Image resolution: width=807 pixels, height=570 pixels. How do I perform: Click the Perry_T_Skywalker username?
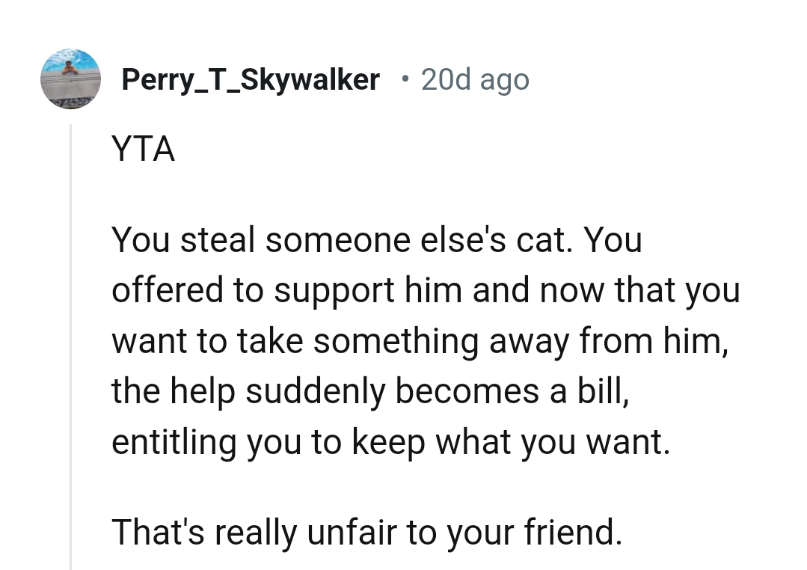(x=251, y=79)
